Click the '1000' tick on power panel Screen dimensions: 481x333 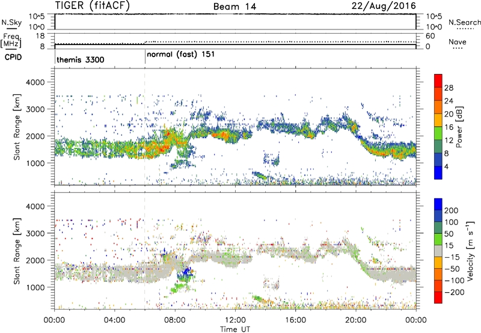pyautogui.click(x=35, y=163)
